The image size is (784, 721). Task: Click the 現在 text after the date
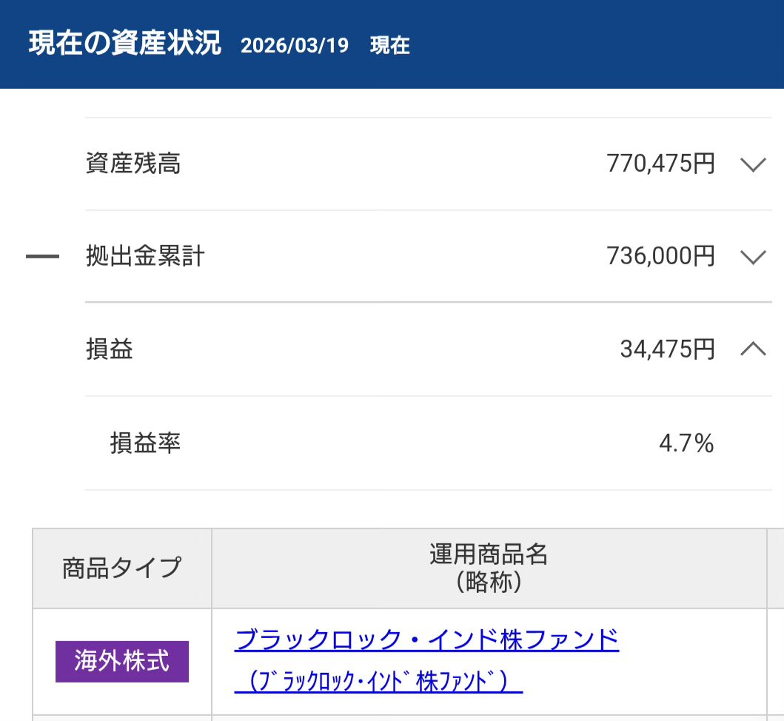[389, 46]
